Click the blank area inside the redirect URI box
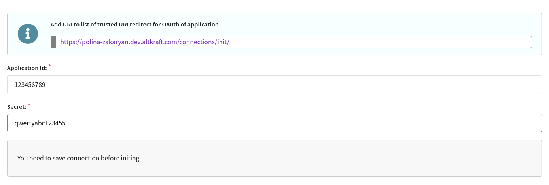This screenshot has height=185, width=549. (380, 42)
